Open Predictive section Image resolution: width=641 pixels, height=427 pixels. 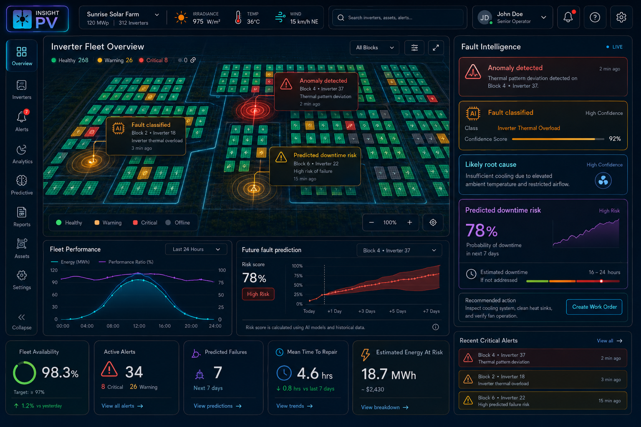[x=22, y=185]
